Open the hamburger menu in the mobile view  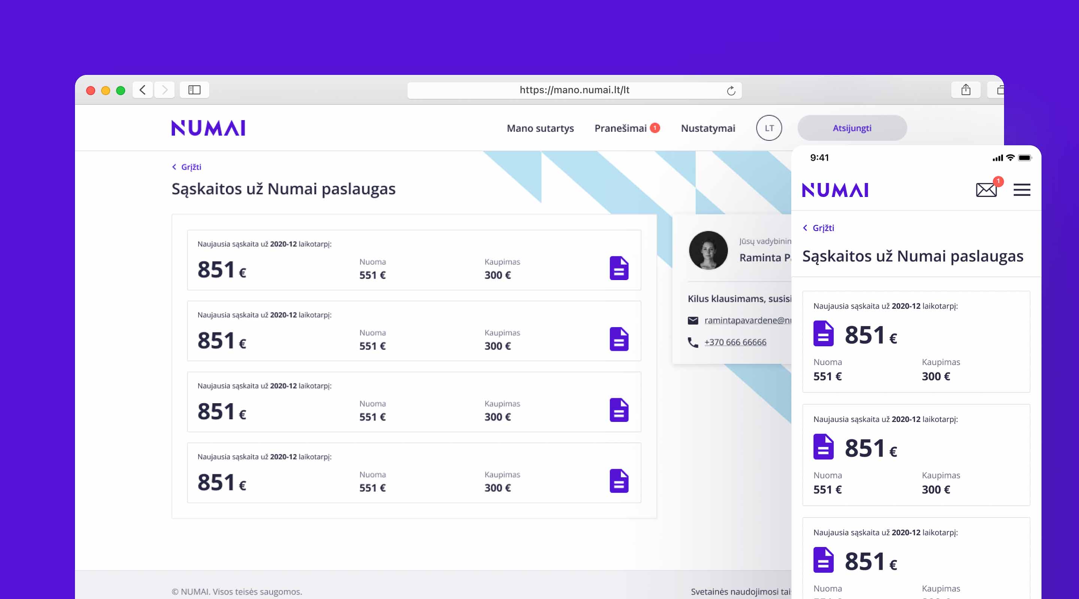[1022, 189]
